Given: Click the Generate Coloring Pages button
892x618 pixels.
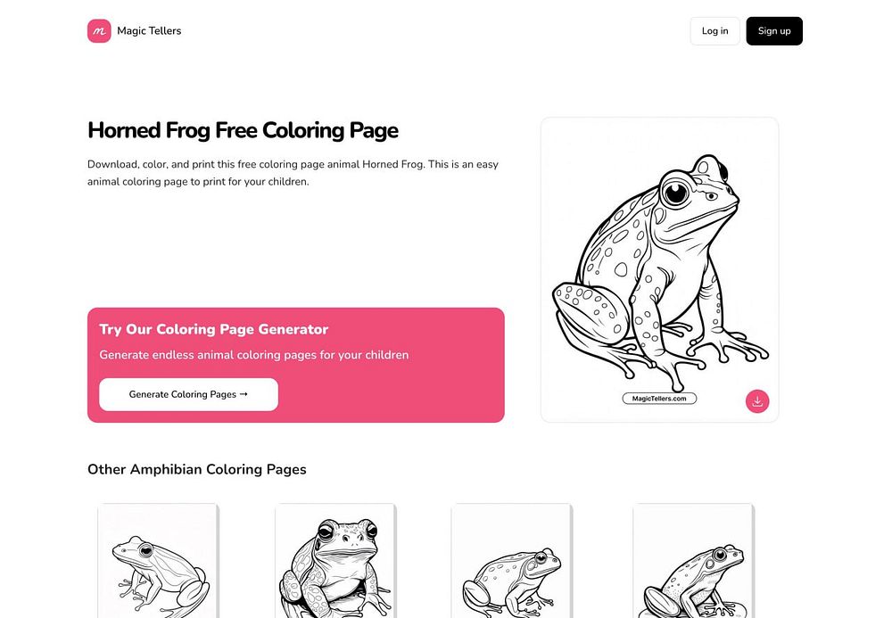Looking at the screenshot, I should coord(188,394).
